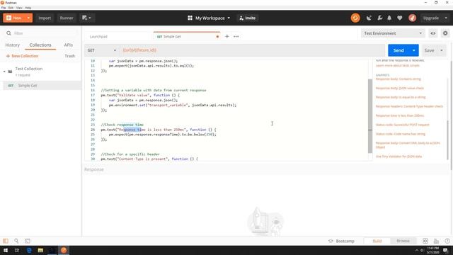Open the GET method dropdown
Image resolution: width=453 pixels, height=255 pixels.
tap(102, 50)
